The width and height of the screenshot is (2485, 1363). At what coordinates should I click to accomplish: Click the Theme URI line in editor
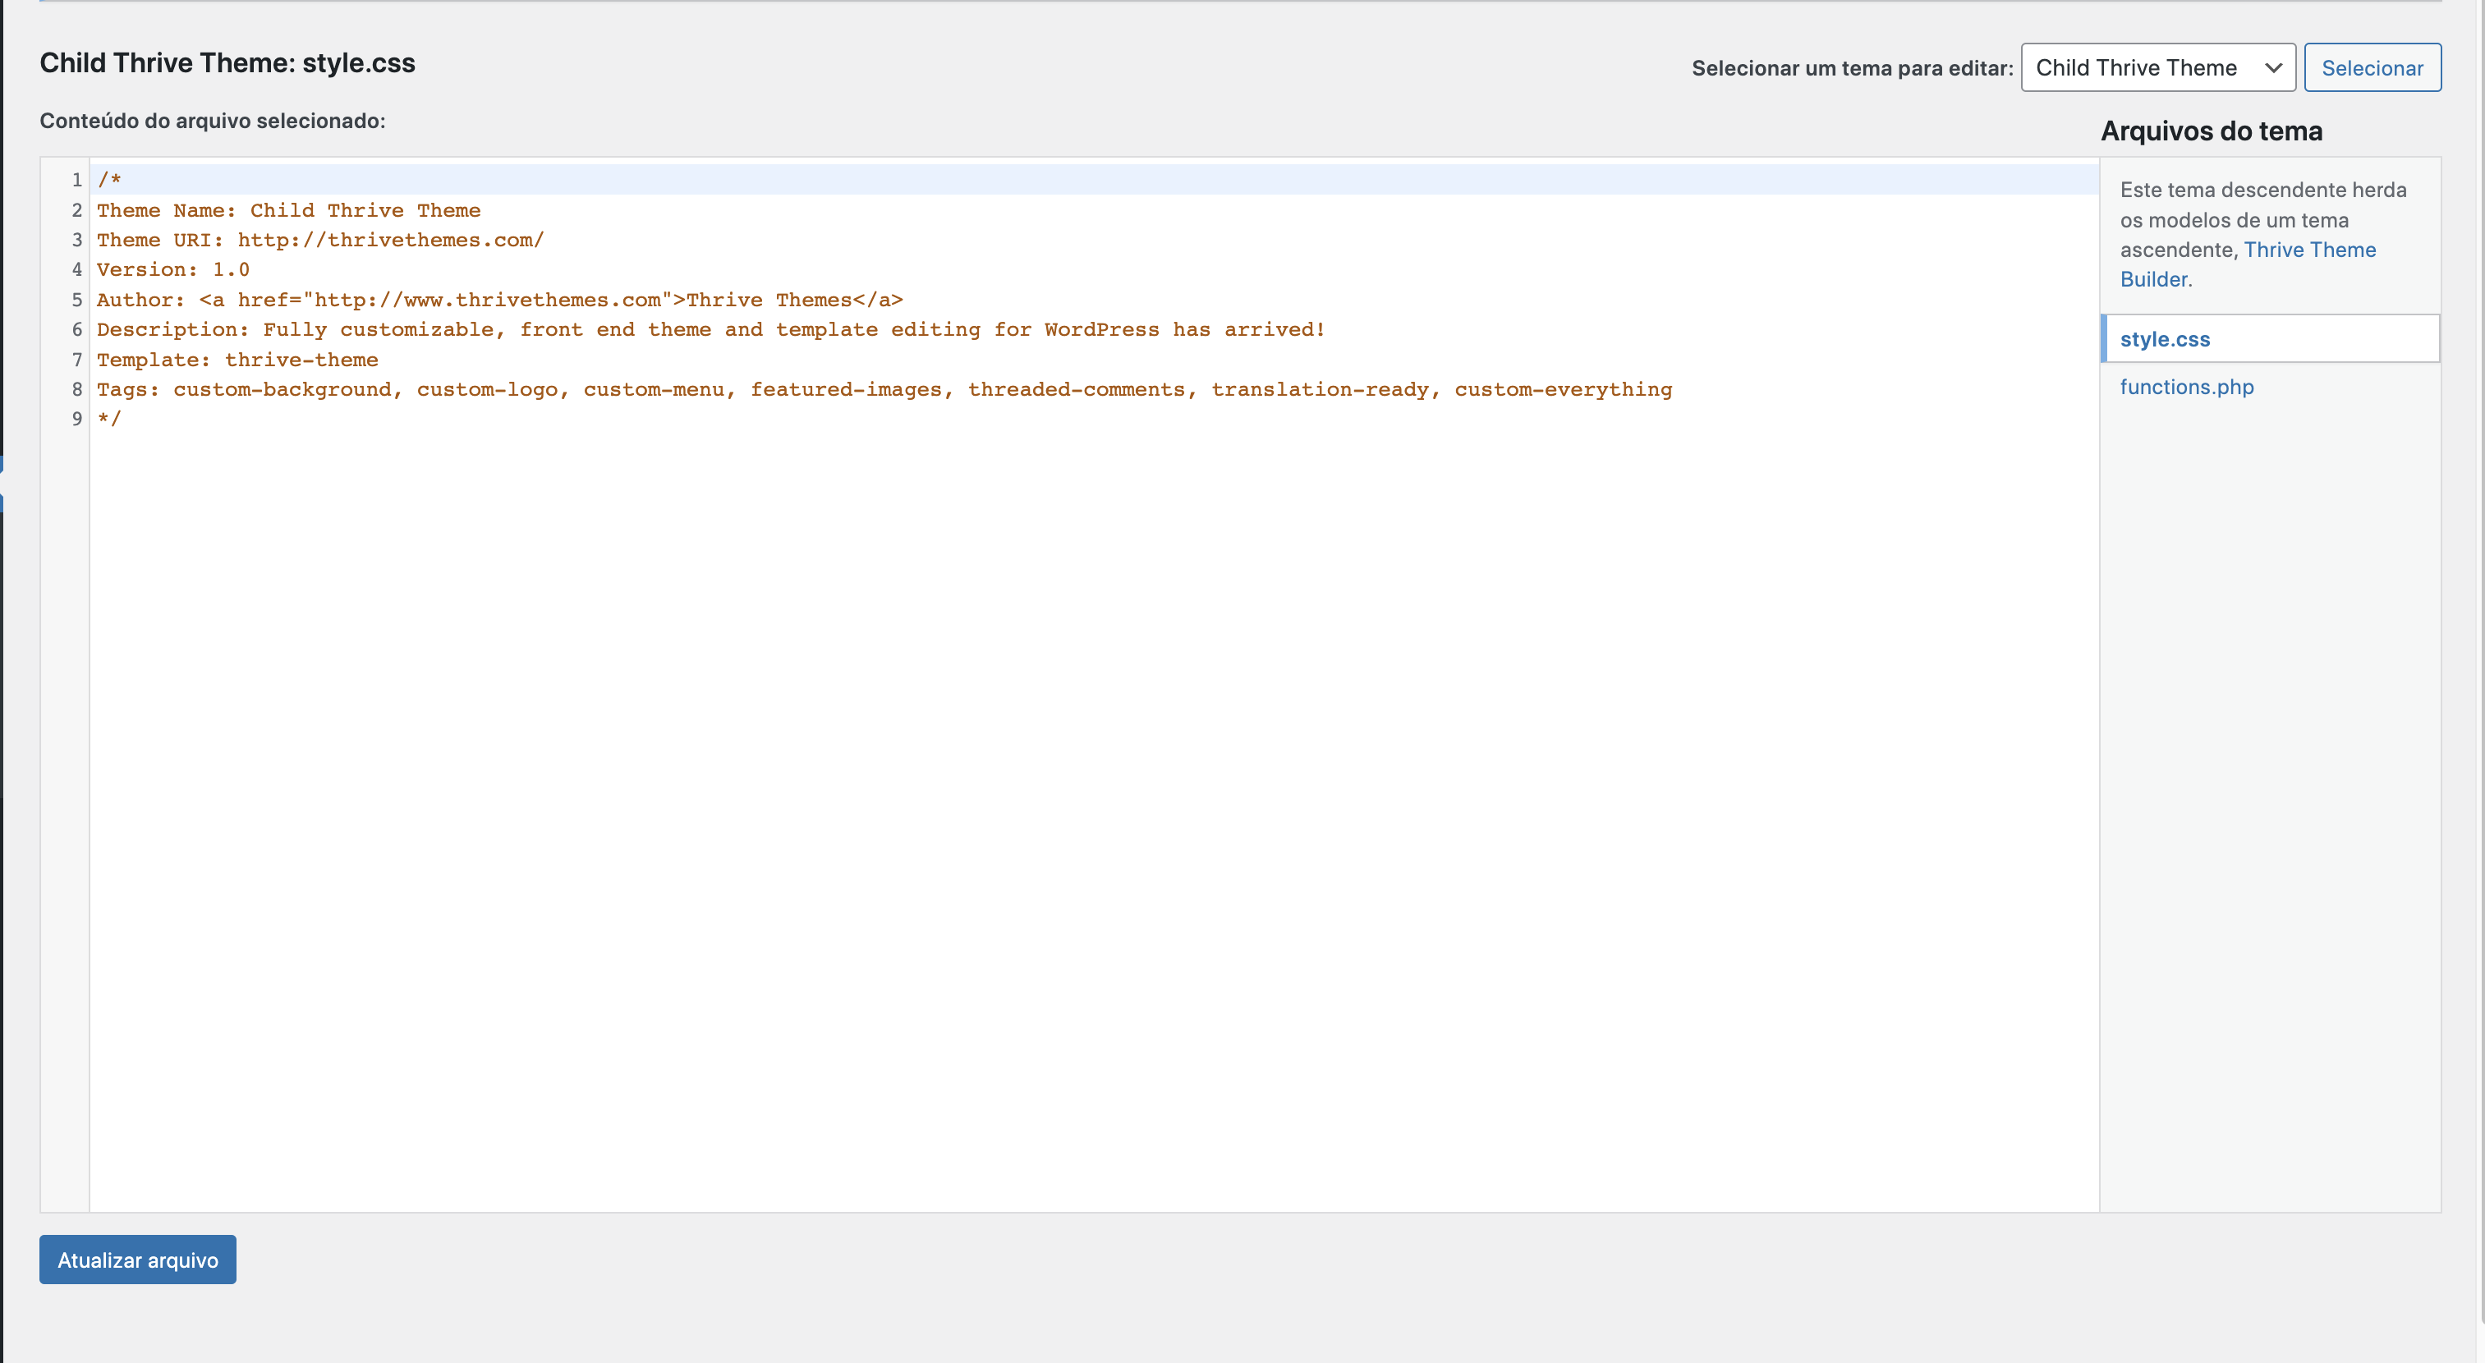coord(320,241)
